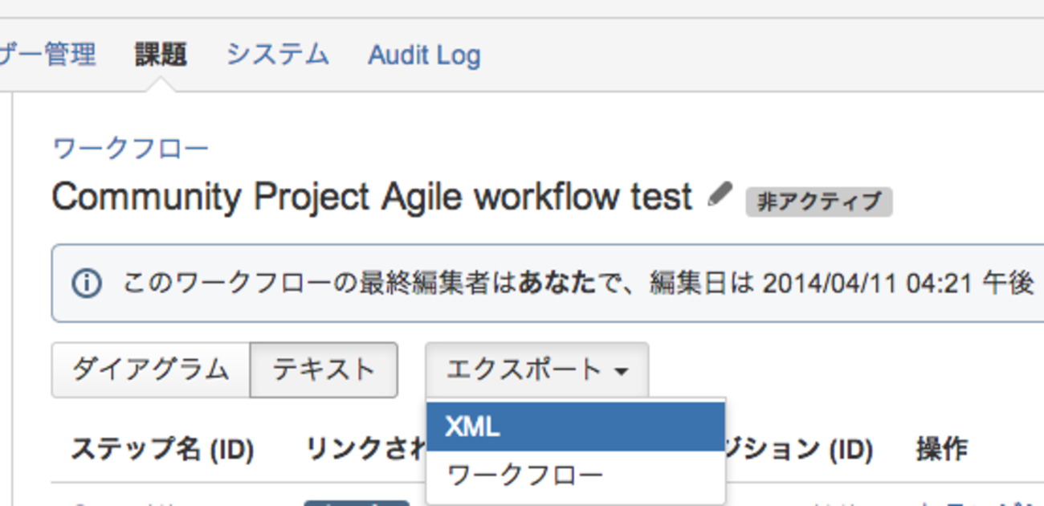Click the Community Project Agile workflow test title
Viewport: 1044px width, 506px height.
[x=372, y=197]
